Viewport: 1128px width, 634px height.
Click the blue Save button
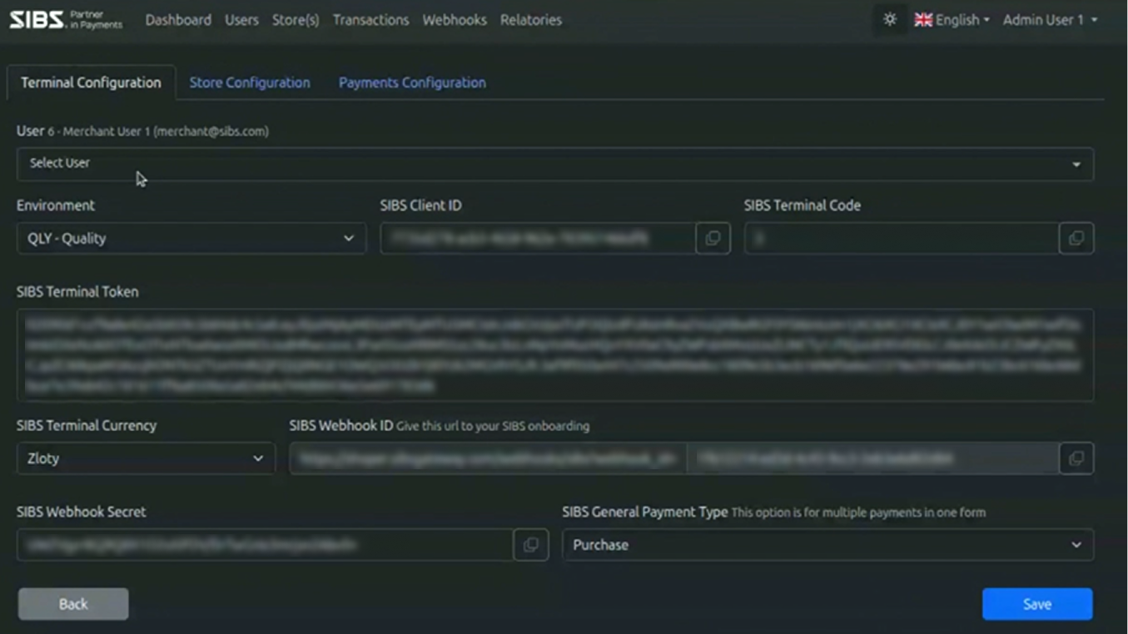(1037, 604)
